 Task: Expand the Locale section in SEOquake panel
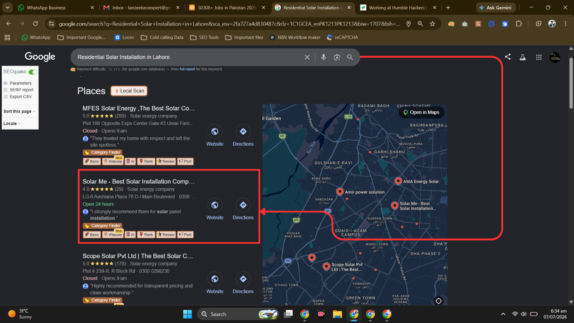pyautogui.click(x=12, y=123)
